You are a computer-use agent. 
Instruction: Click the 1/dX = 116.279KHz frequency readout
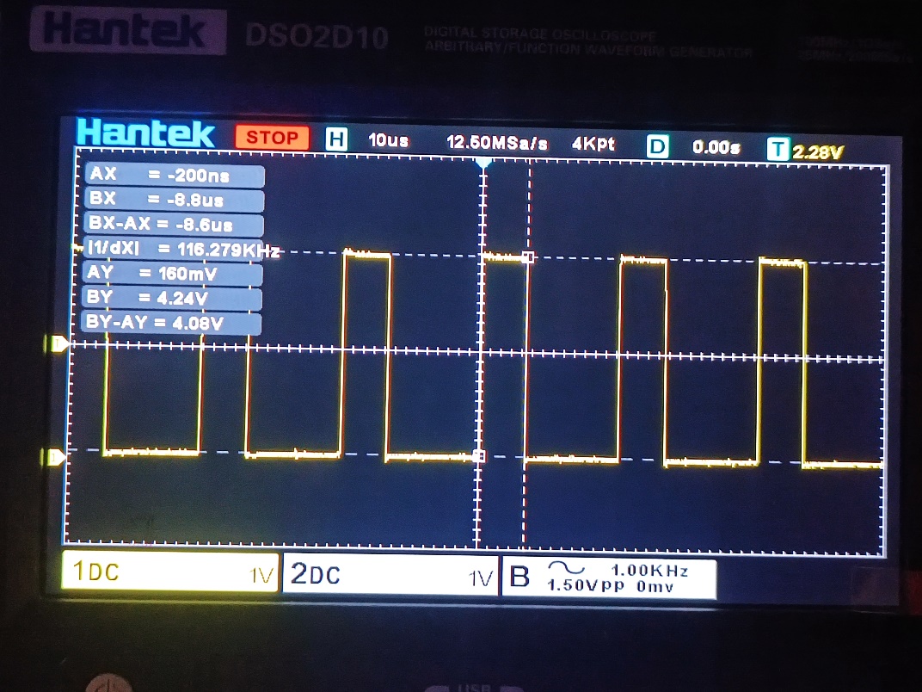[182, 249]
